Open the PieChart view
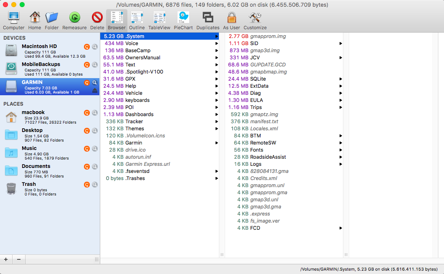Viewport: 444px width, 274px height. point(183,18)
